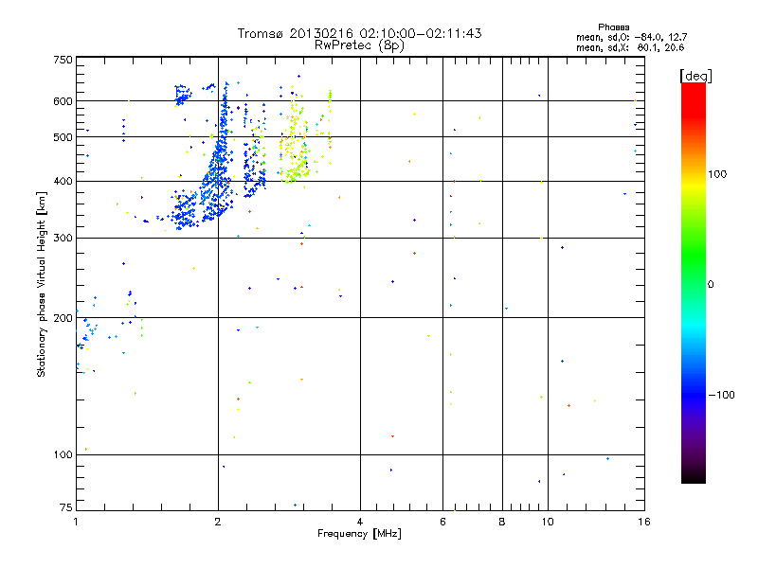The width and height of the screenshot is (758, 568).
Task: Click the blue band near colorbar label -100
Action: pyautogui.click(x=694, y=395)
